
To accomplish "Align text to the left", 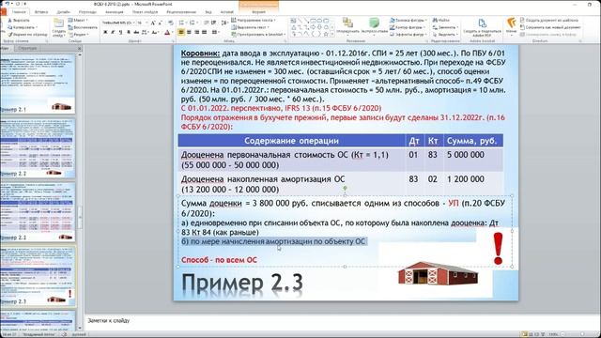I will point(181,33).
